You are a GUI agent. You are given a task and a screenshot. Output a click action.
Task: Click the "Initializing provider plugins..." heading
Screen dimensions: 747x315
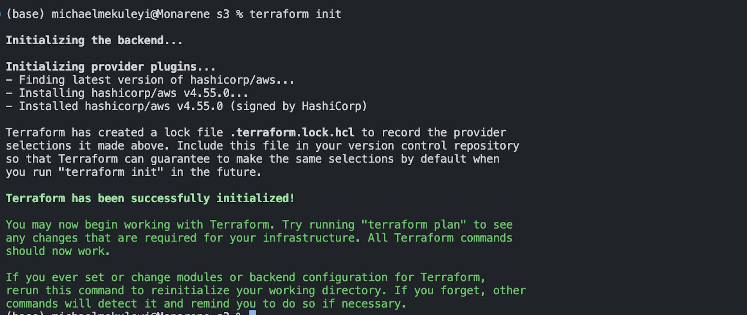click(x=110, y=67)
